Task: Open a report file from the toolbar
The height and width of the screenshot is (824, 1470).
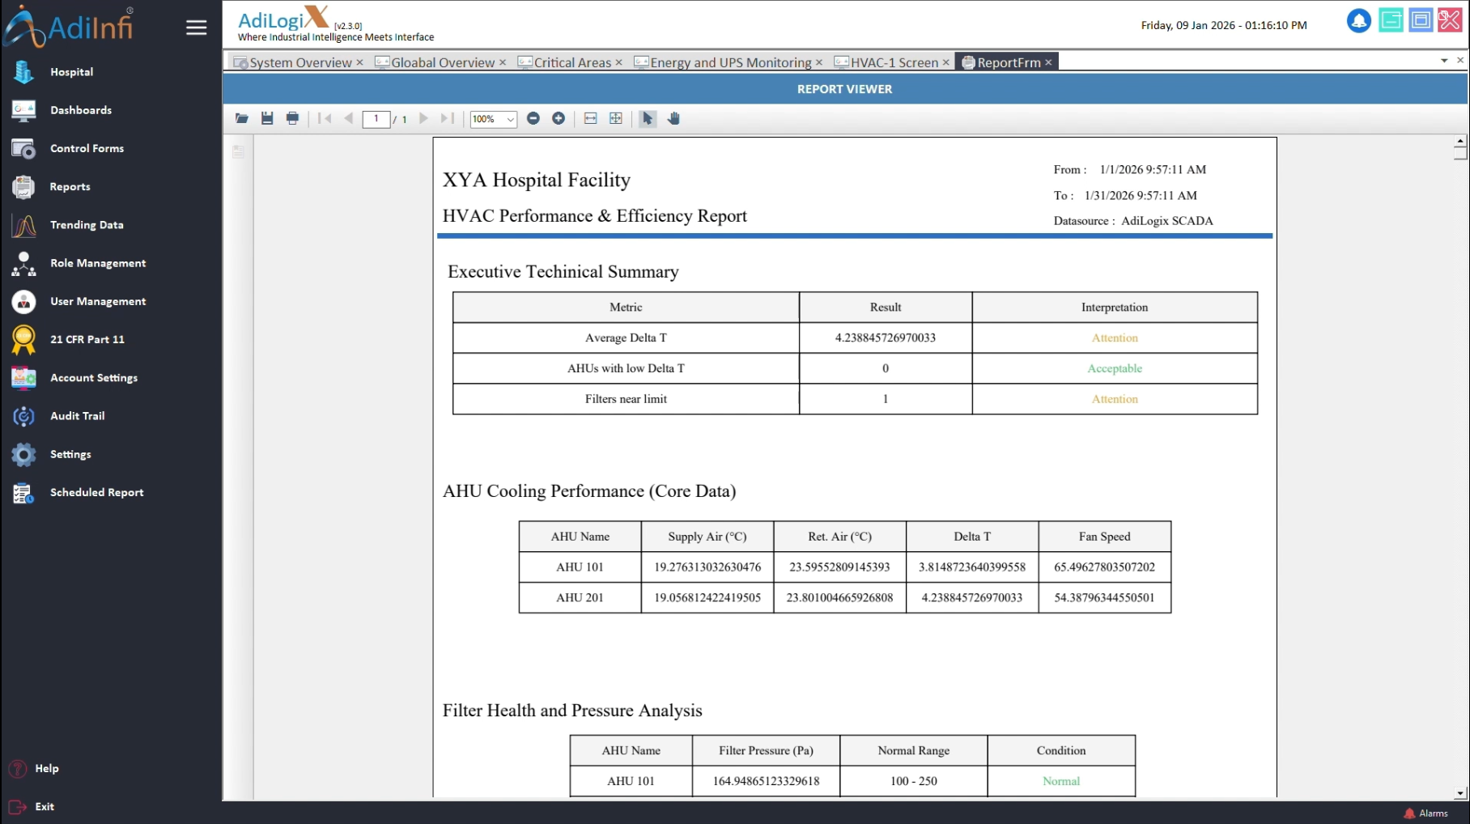Action: tap(241, 119)
